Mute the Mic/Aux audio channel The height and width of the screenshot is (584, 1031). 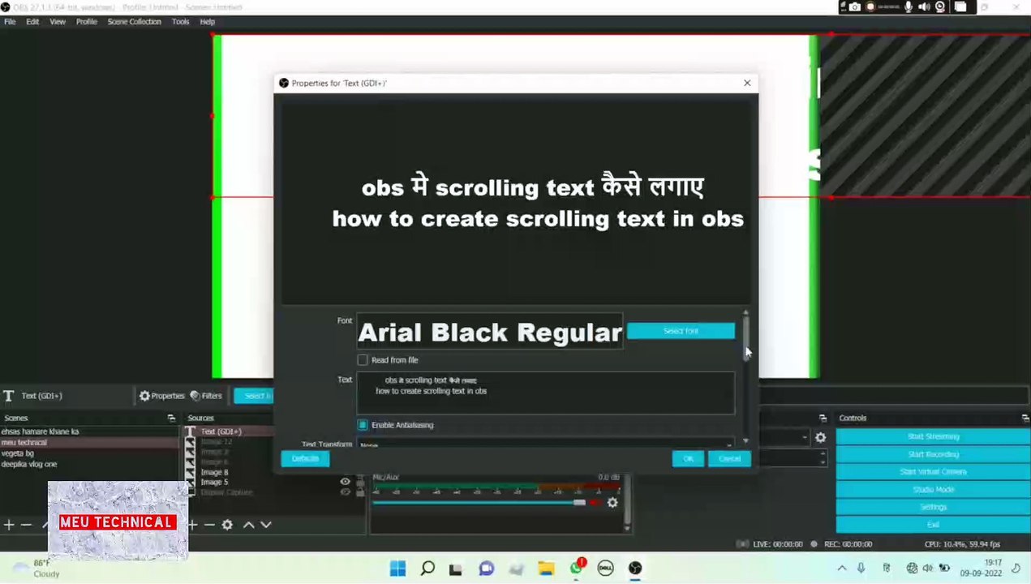pos(595,503)
